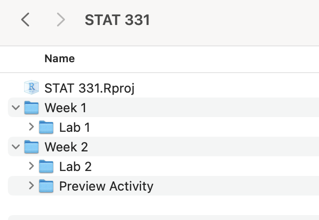Click the Preview Activity folder icon
The image size is (319, 220).
[x=46, y=186]
